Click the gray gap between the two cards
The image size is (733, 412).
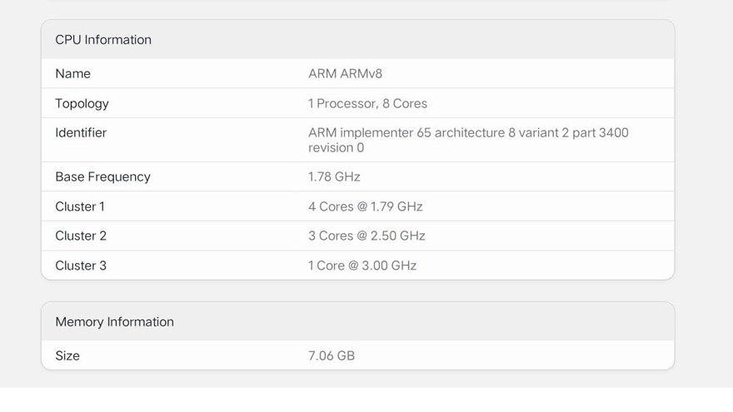pyautogui.click(x=357, y=291)
